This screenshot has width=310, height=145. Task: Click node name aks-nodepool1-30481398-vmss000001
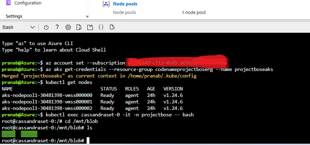coord(47,102)
